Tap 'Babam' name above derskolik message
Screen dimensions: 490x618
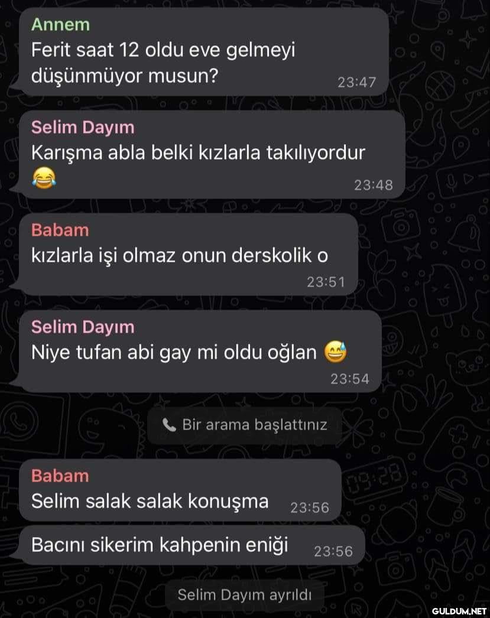[x=60, y=230]
